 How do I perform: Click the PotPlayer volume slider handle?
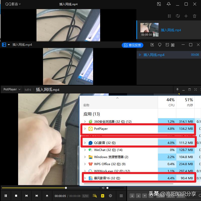[107, 188]
